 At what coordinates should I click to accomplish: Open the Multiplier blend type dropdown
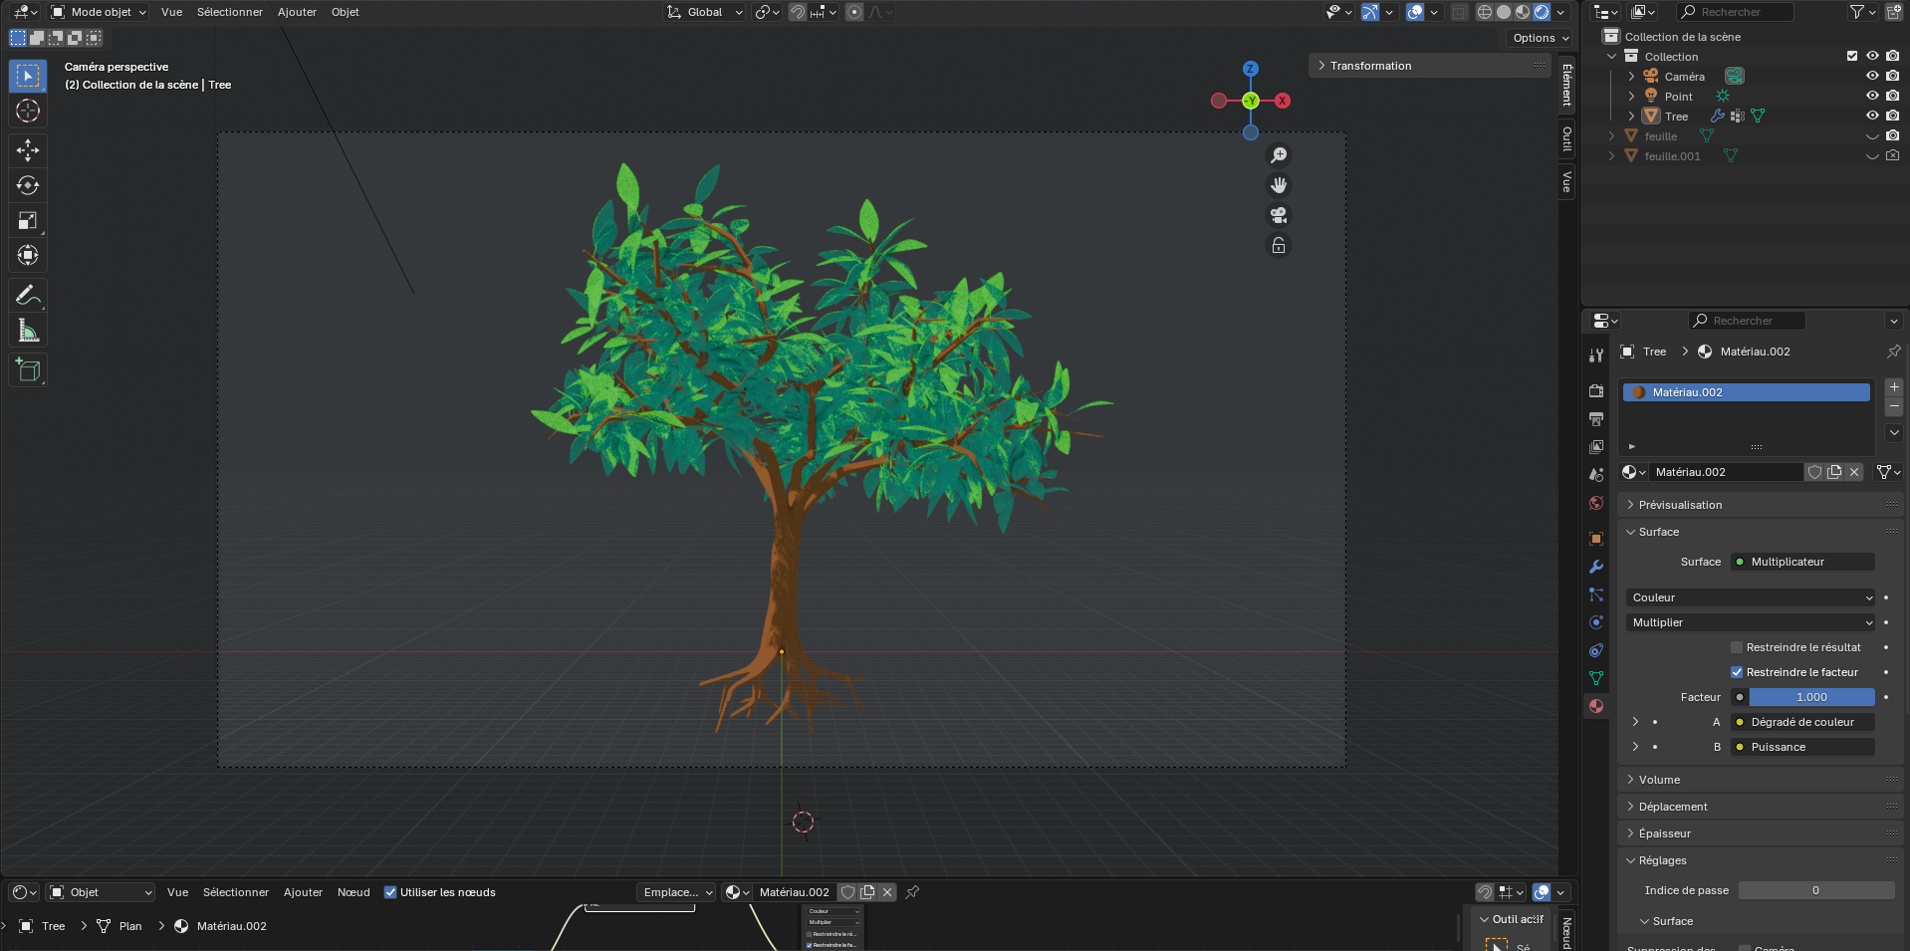[x=1751, y=622]
